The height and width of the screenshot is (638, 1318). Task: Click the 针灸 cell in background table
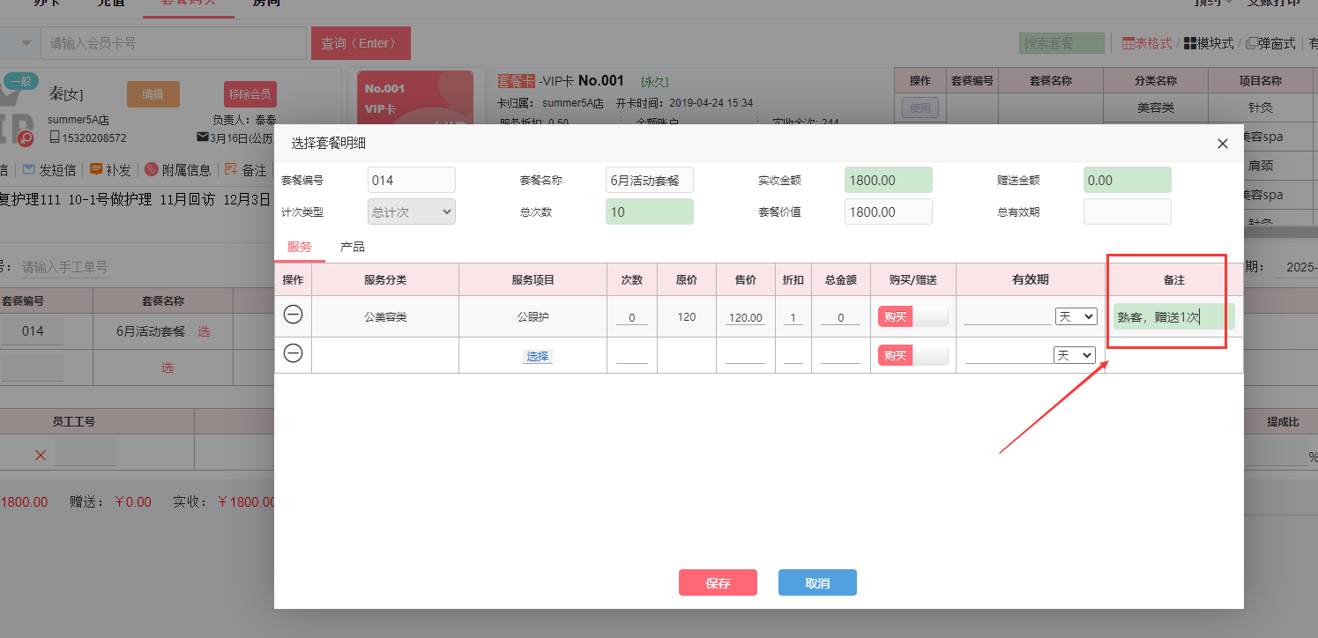pyautogui.click(x=1259, y=108)
